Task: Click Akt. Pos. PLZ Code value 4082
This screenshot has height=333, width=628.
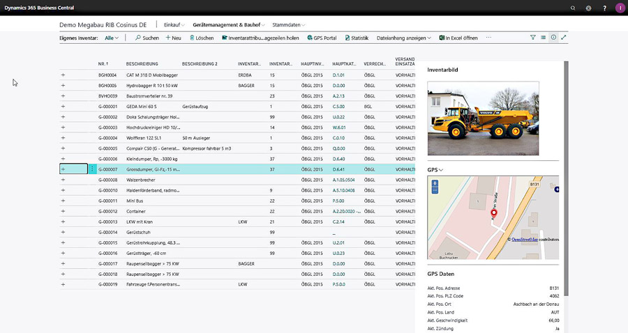Action: point(554,296)
